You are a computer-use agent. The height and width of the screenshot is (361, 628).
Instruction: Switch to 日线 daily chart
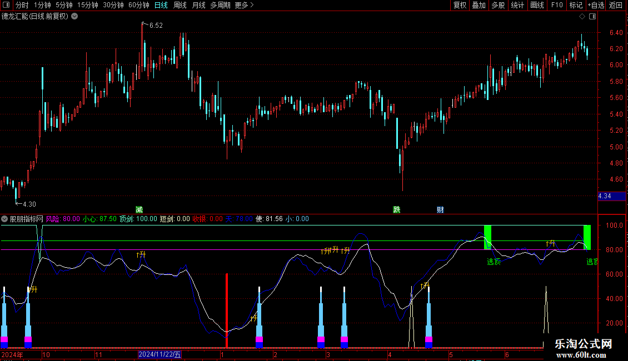(161, 5)
